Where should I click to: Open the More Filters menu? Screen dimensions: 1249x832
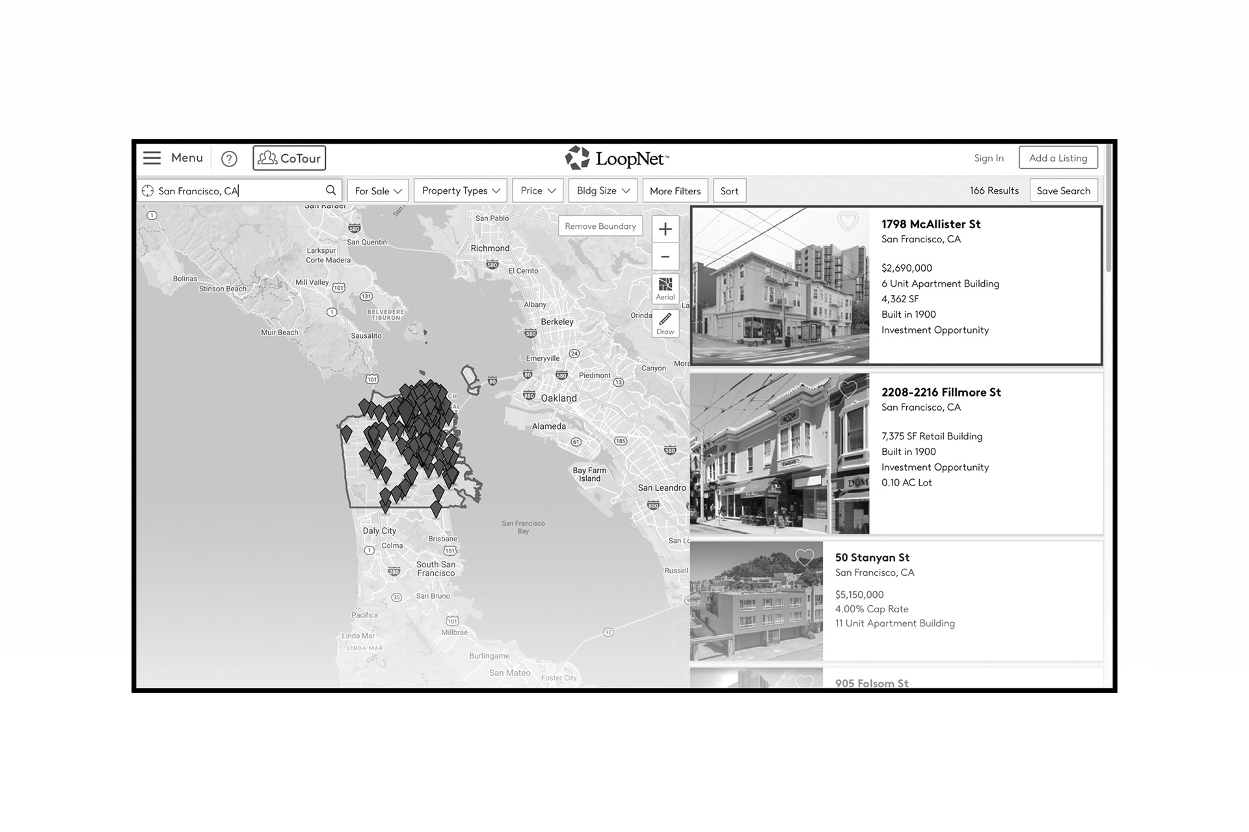675,191
